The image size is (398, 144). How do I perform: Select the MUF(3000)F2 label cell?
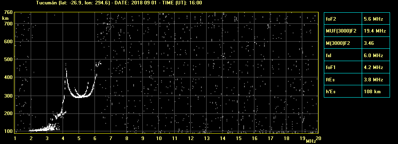point(343,31)
